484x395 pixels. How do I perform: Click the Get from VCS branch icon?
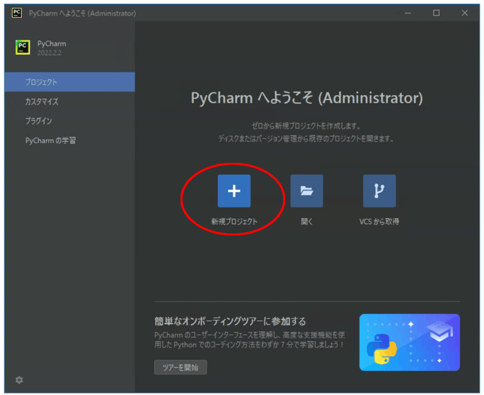(379, 191)
